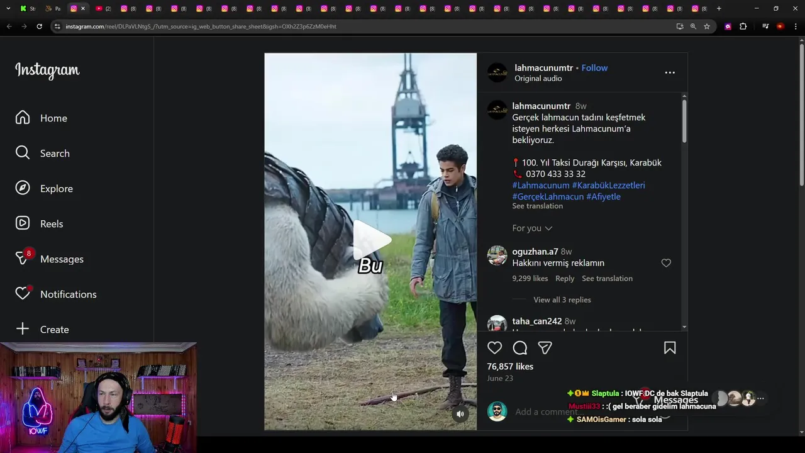This screenshot has width=805, height=453.
Task: Open the three-dot more options menu
Action: [x=670, y=72]
